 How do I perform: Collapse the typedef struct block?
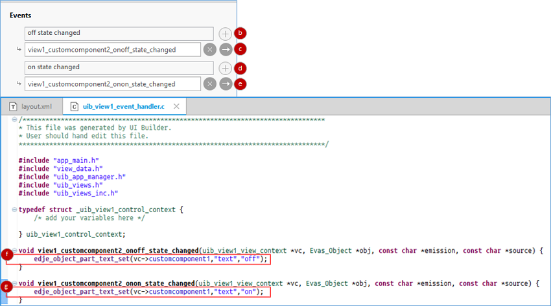coord(14,210)
